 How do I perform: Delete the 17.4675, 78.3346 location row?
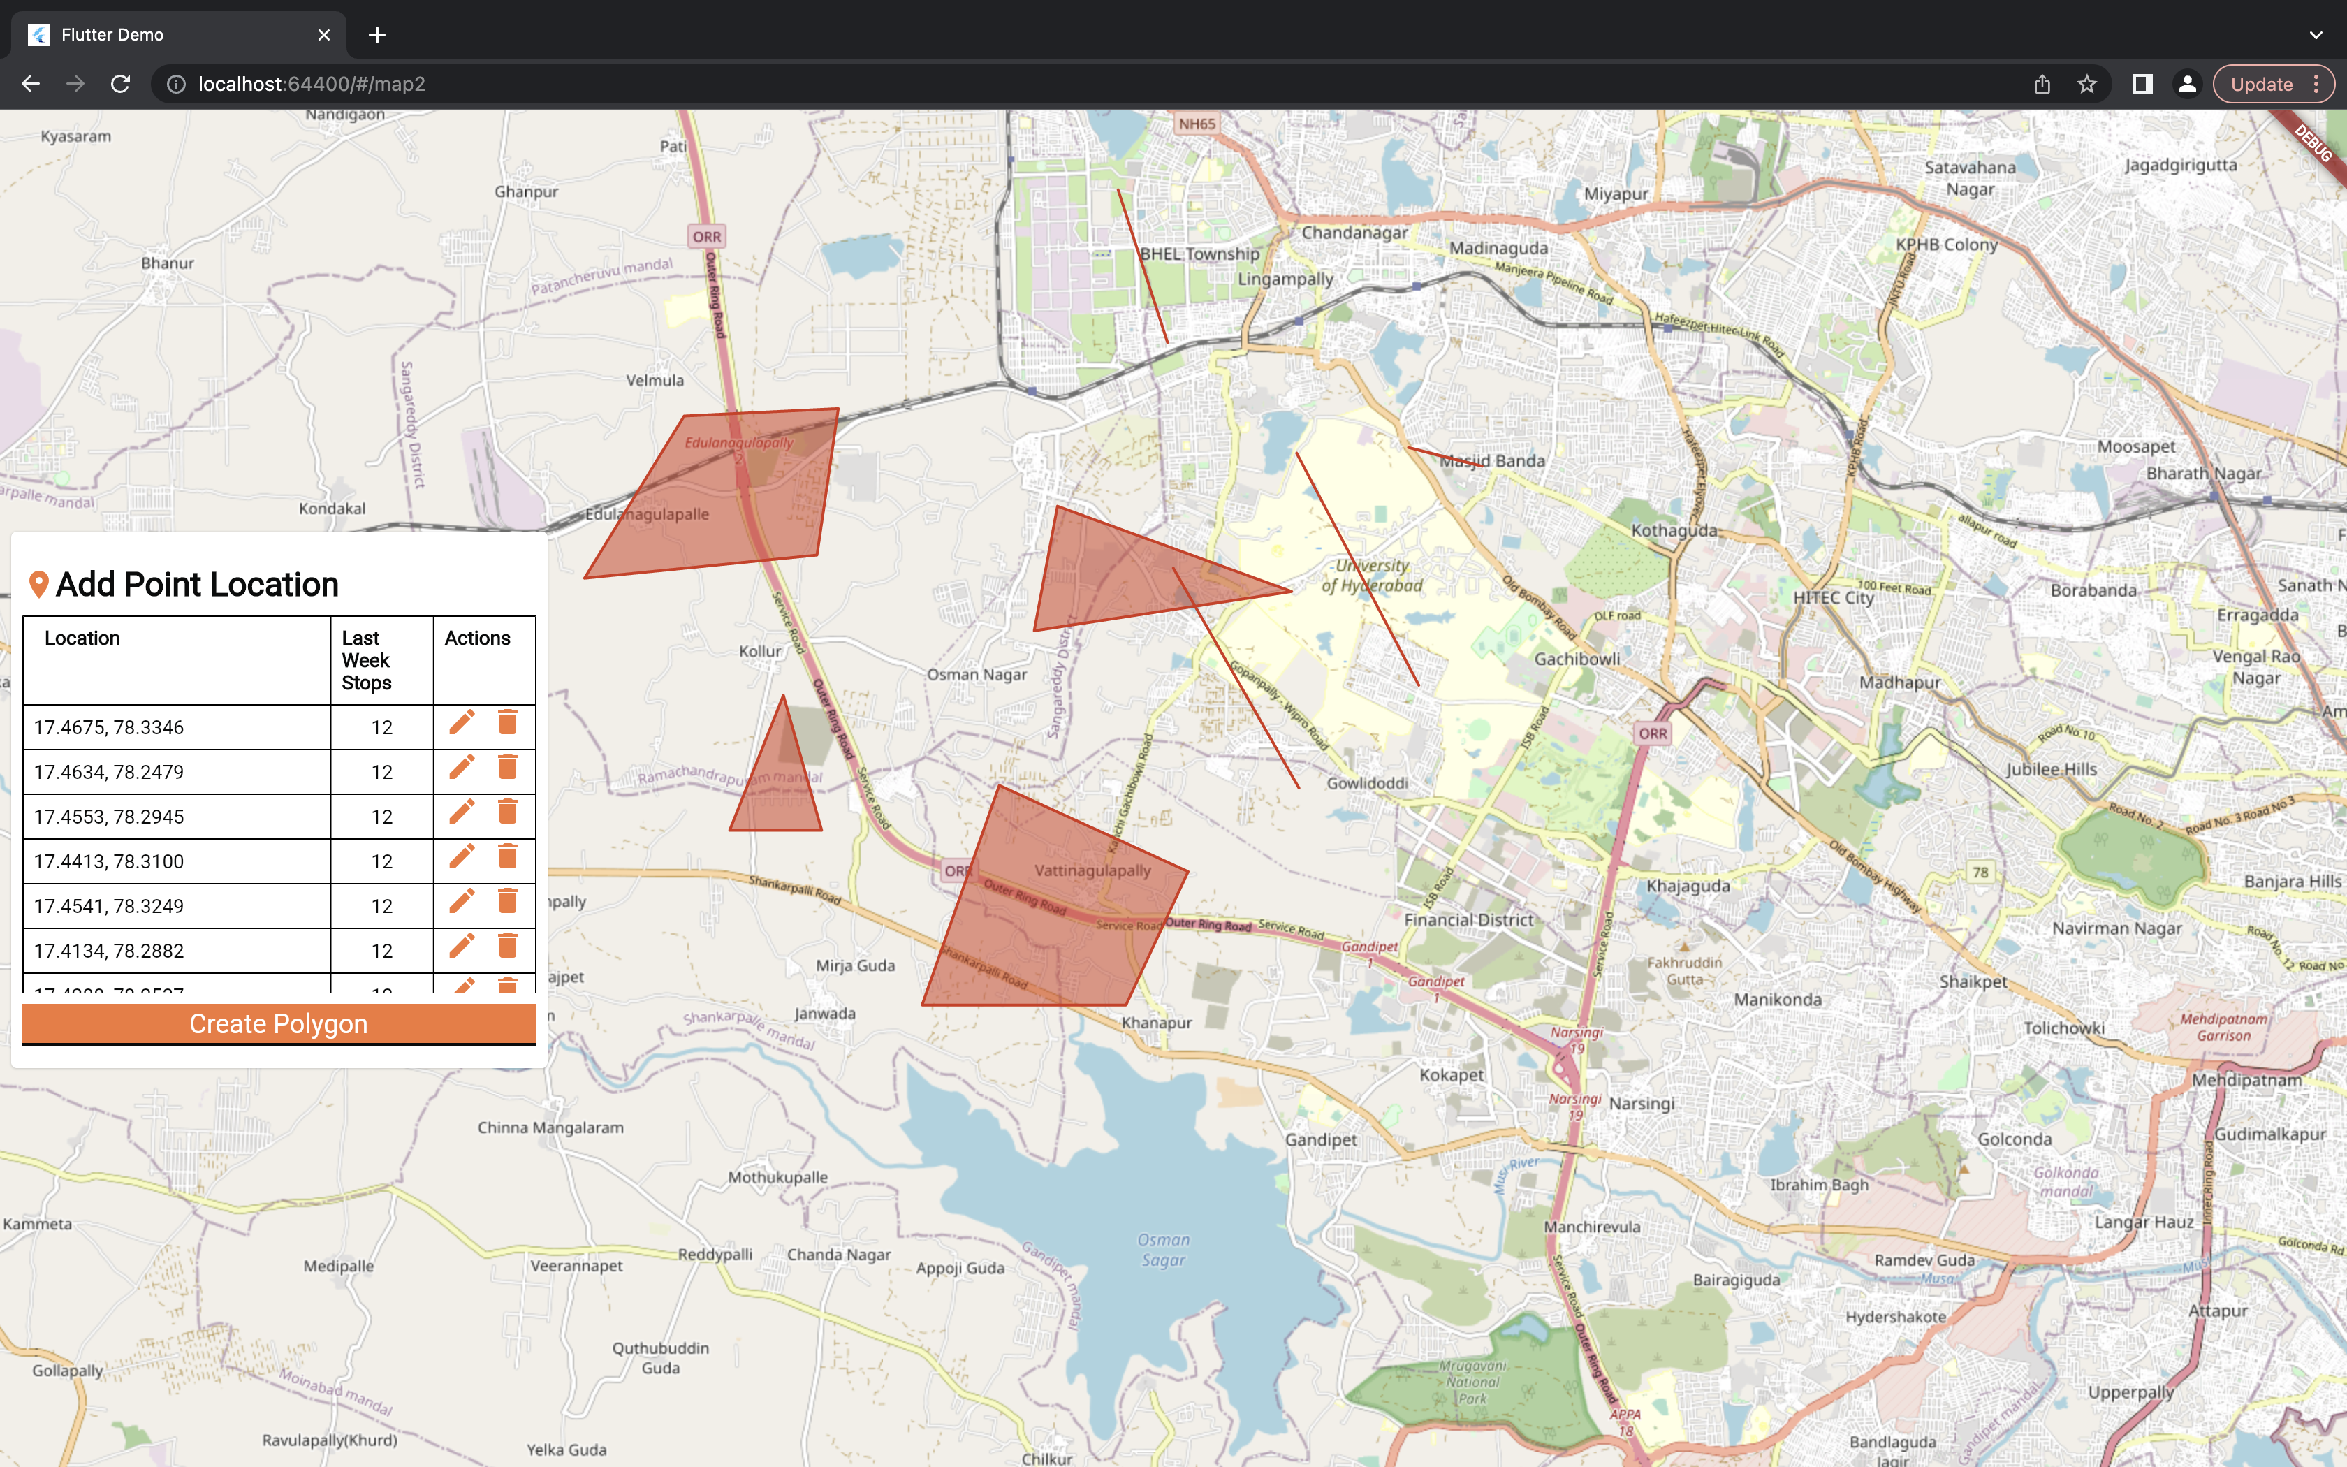click(x=507, y=723)
